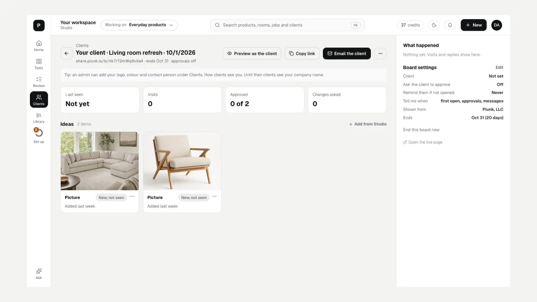The width and height of the screenshot is (537, 302).
Task: Select Clients in the sidebar
Action: pos(39,100)
